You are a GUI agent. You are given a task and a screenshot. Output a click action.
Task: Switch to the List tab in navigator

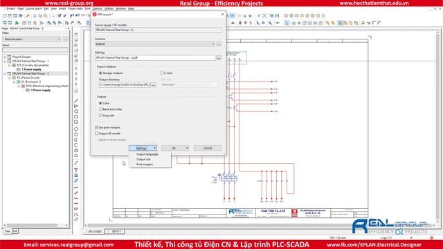15,231
